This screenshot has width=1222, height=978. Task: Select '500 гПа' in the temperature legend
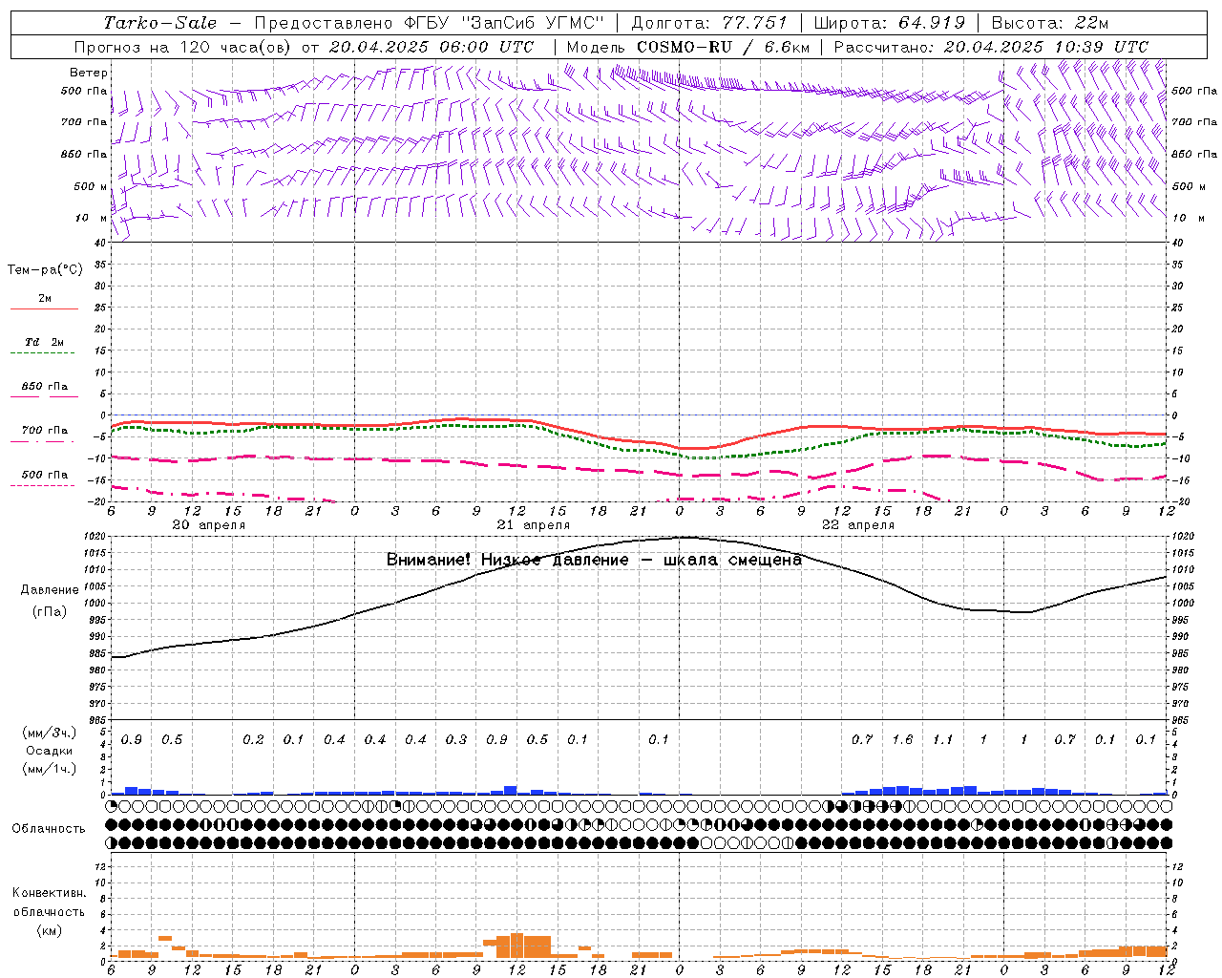click(45, 475)
